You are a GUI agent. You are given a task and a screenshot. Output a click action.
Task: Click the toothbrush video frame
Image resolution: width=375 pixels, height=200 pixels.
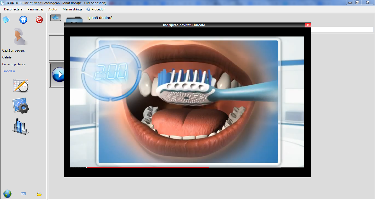tap(187, 102)
